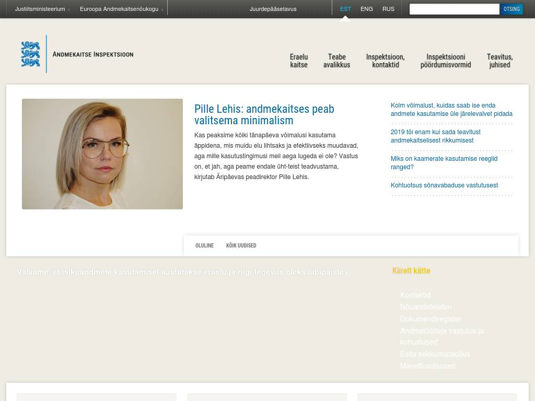The height and width of the screenshot is (401, 535).
Task: Open the Miks on kaamerate kasutamise link
Action: [444, 163]
